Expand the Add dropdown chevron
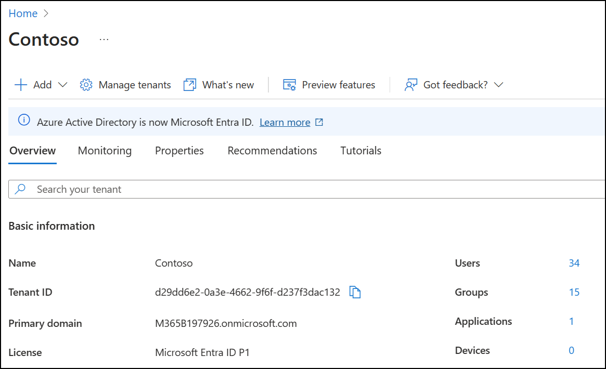The image size is (606, 369). (62, 85)
